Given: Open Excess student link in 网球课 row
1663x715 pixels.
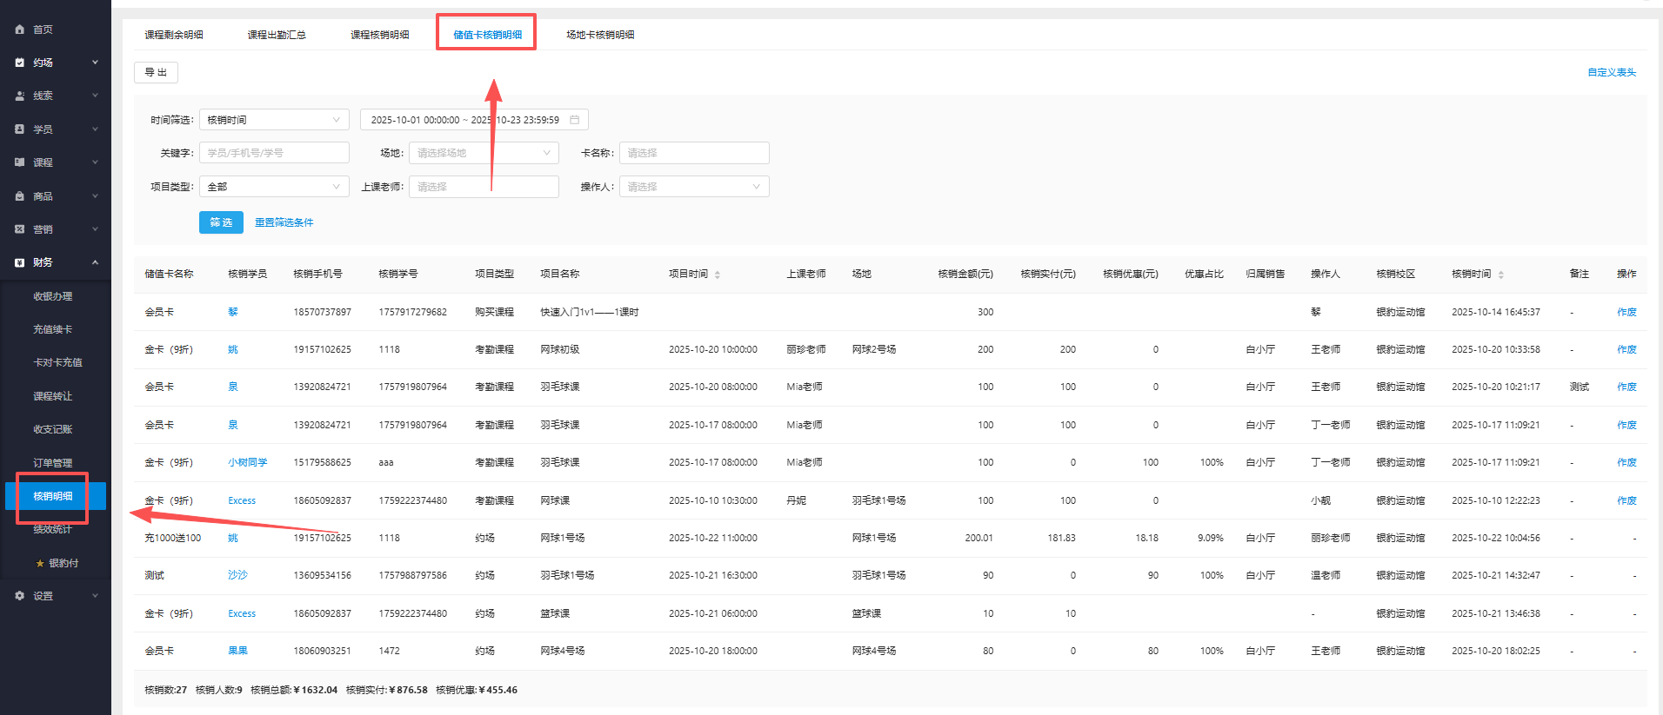Looking at the screenshot, I should (242, 500).
